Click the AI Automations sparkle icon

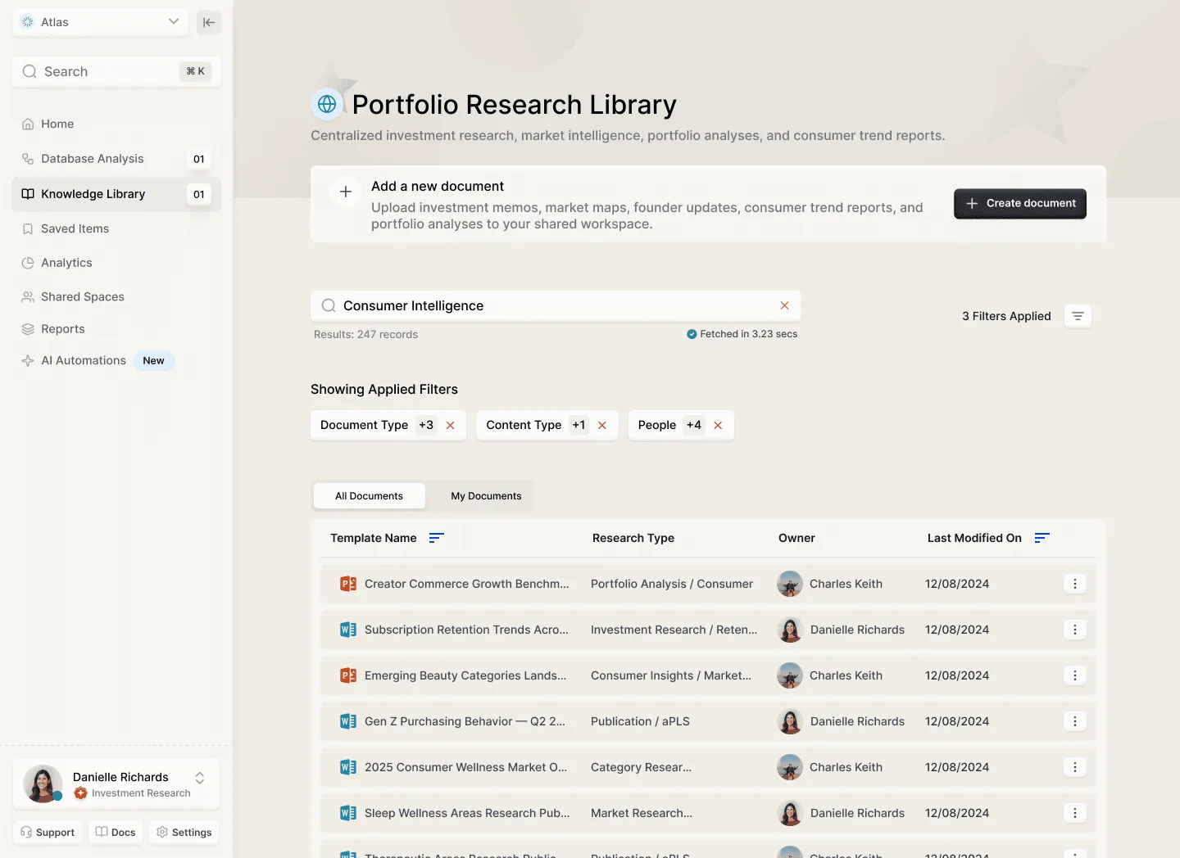click(x=28, y=360)
